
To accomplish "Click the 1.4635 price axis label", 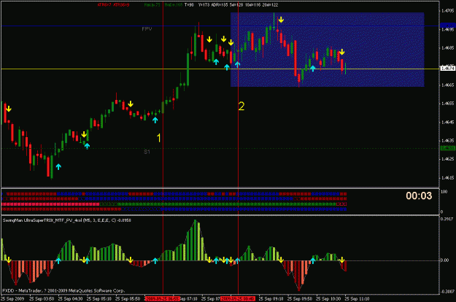I will pyautogui.click(x=447, y=140).
